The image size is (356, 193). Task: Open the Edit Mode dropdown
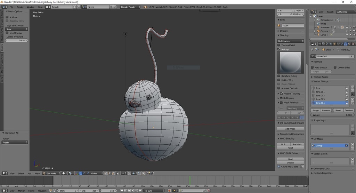[x=51, y=173]
